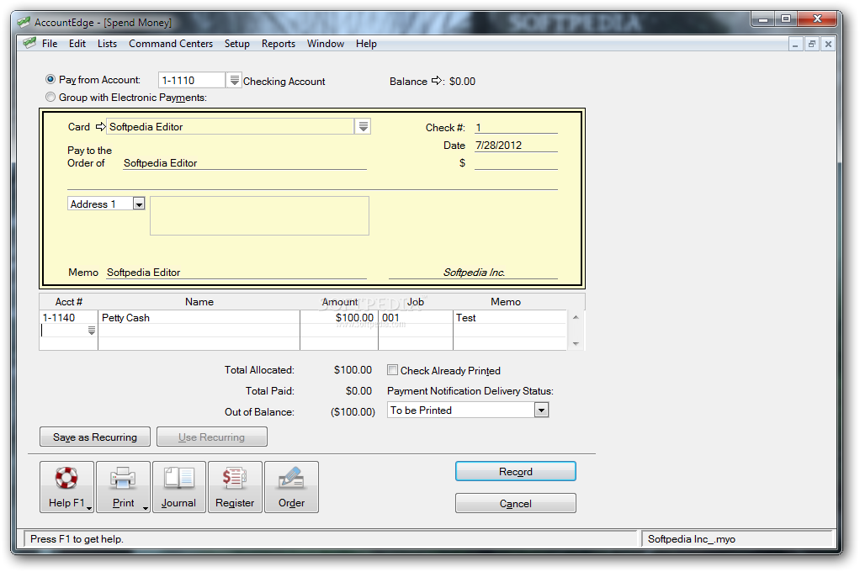Click the Pay to the Order of field
Viewport: 860px width, 572px height.
click(x=245, y=163)
